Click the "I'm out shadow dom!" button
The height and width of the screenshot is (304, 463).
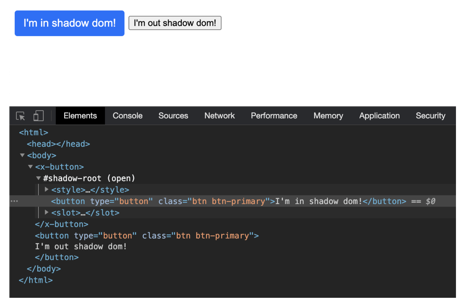click(175, 23)
